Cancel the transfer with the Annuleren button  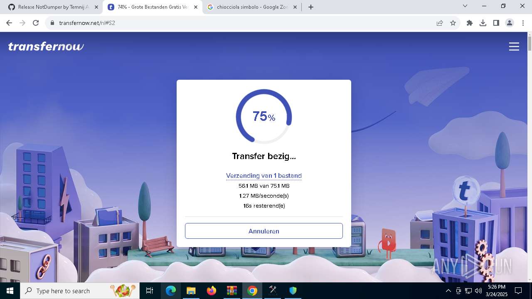(264, 231)
